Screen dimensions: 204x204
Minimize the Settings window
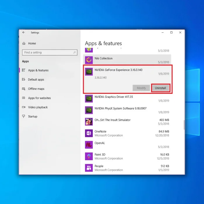coord(163,32)
